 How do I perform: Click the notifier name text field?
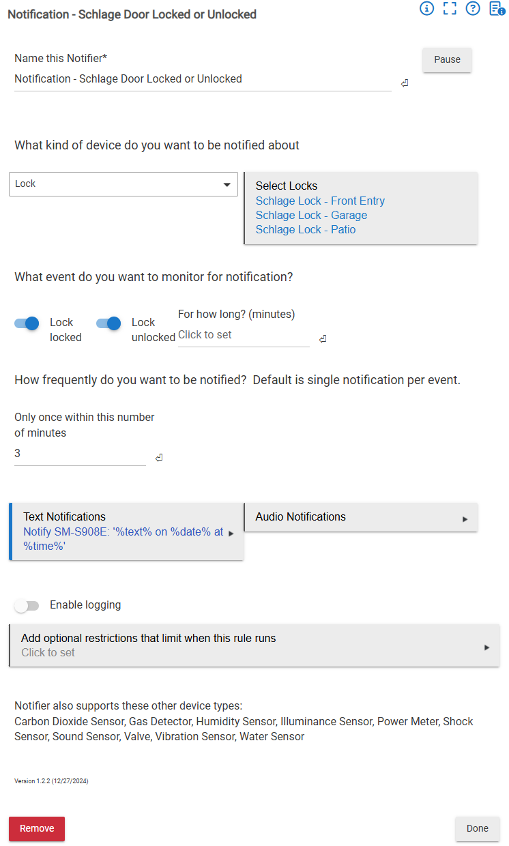(202, 79)
